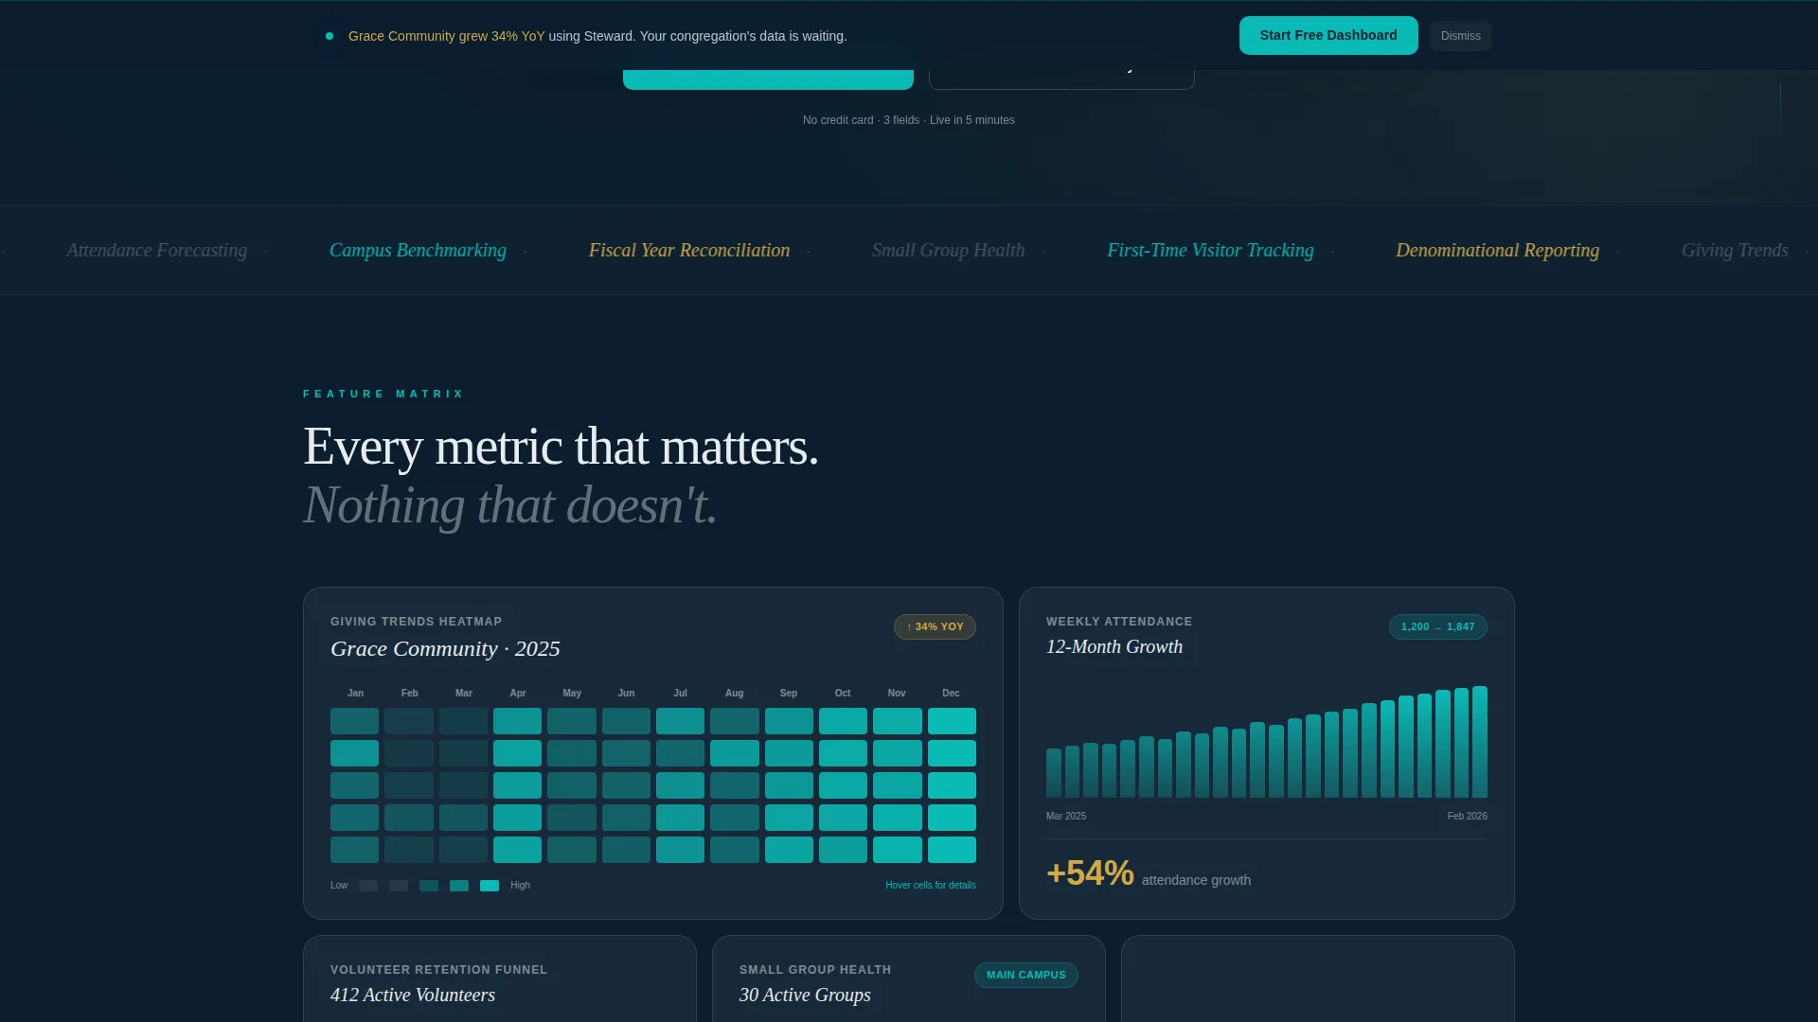The height and width of the screenshot is (1022, 1818).
Task: Select the MAIN CAMPUS pill
Action: tap(1025, 975)
